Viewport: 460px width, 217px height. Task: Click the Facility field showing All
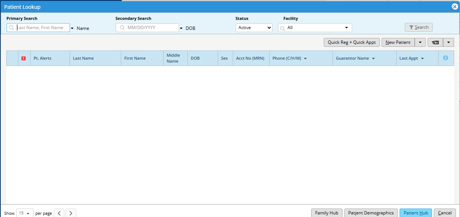click(315, 28)
